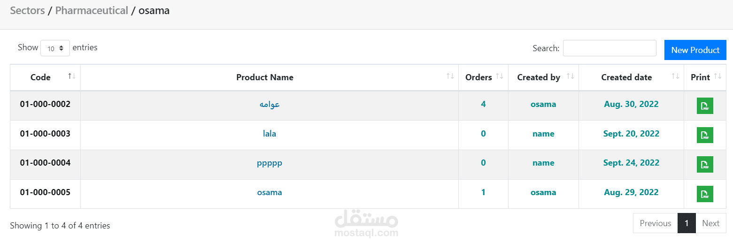Open the show entries count dropdown
The image size is (733, 243).
click(x=55, y=48)
